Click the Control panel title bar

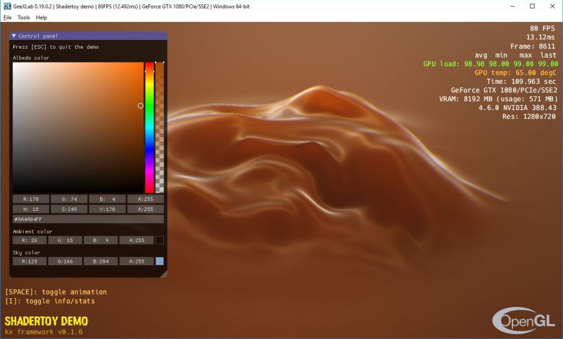88,36
